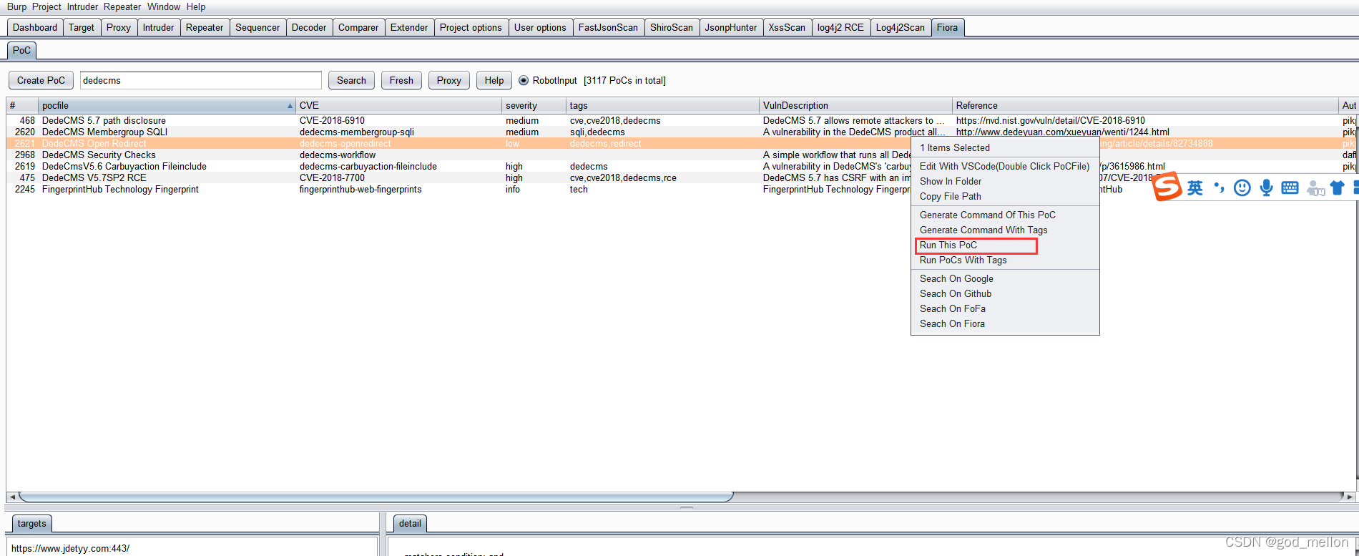This screenshot has height=556, width=1359.
Task: Open the XssScan tab
Action: point(787,27)
